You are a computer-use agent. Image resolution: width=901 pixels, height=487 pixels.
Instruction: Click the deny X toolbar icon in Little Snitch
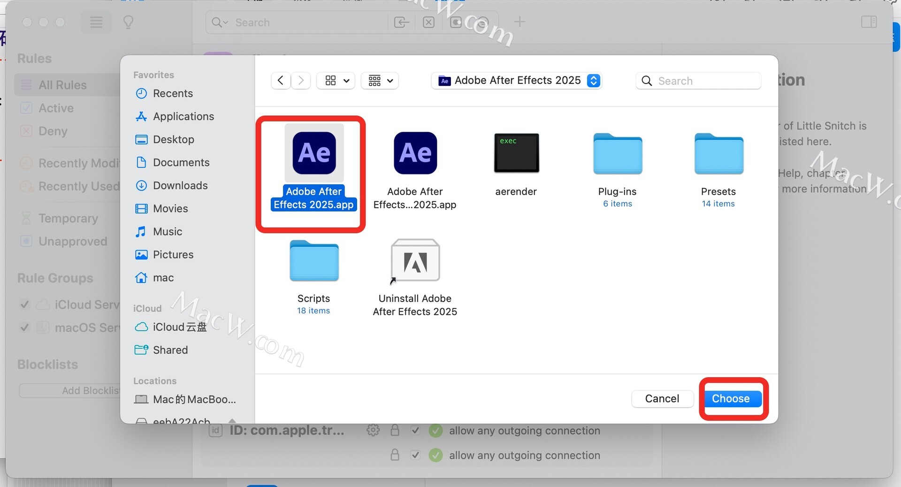tap(428, 23)
